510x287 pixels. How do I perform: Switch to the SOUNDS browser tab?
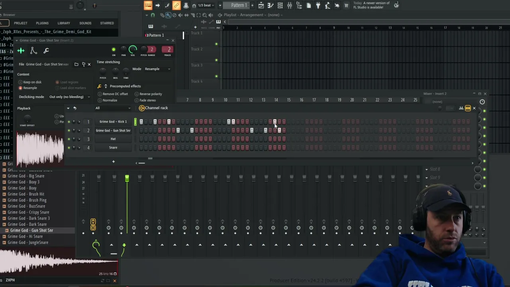pos(85,23)
